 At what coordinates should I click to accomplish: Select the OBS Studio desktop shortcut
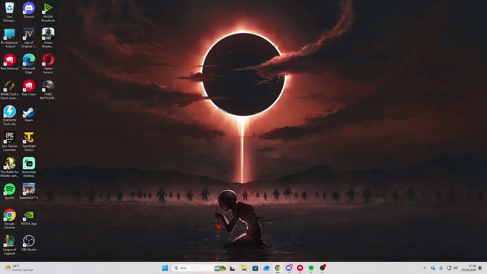point(29,243)
